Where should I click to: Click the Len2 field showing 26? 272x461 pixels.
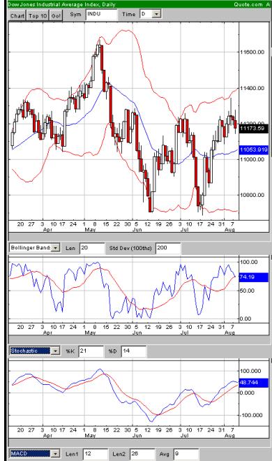(142, 453)
